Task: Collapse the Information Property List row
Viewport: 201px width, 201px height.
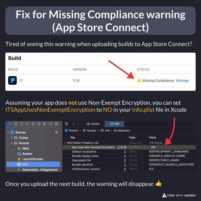Action: coord(65,143)
